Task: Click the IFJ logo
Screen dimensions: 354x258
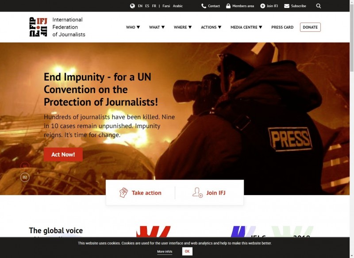Action: [x=38, y=27]
